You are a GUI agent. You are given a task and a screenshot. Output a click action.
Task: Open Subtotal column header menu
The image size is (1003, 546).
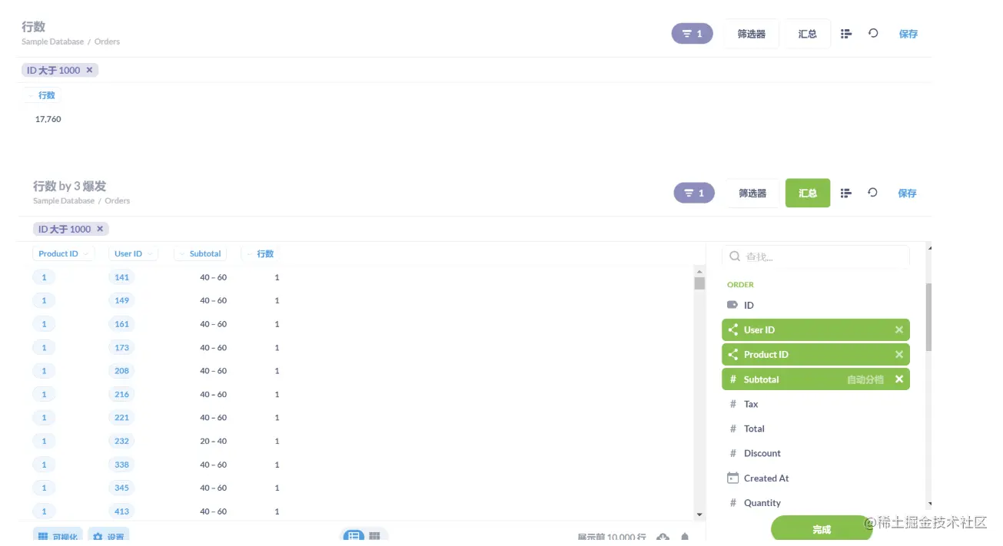click(200, 253)
